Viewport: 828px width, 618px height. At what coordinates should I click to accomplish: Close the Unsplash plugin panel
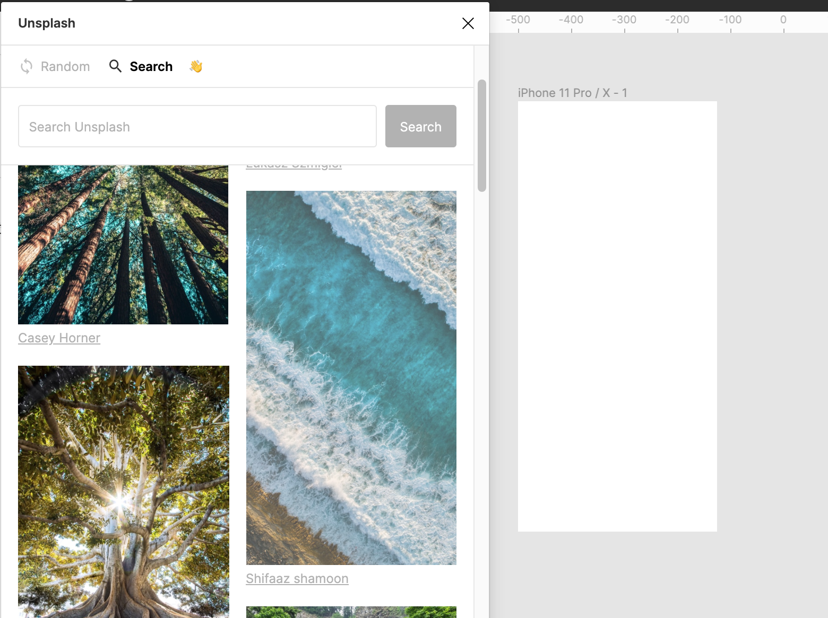(x=468, y=23)
